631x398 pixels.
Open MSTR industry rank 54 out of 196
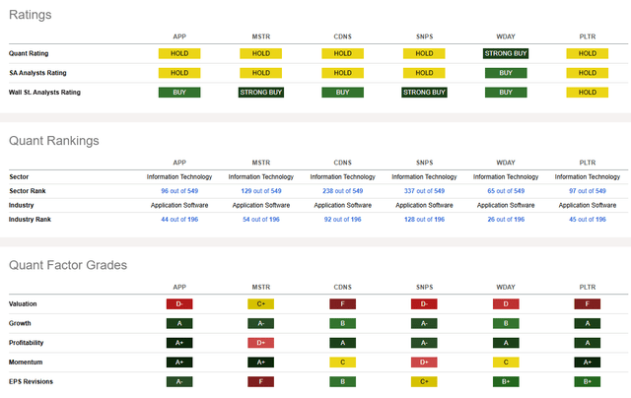[x=261, y=220]
